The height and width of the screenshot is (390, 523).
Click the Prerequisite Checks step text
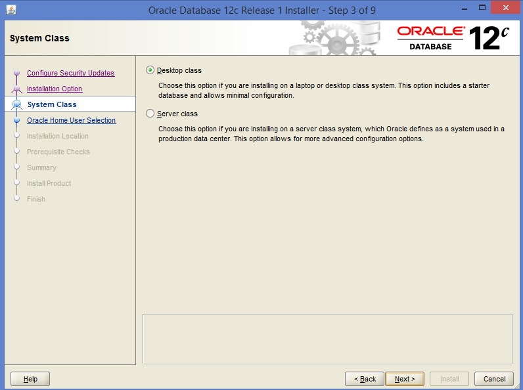[x=58, y=152]
